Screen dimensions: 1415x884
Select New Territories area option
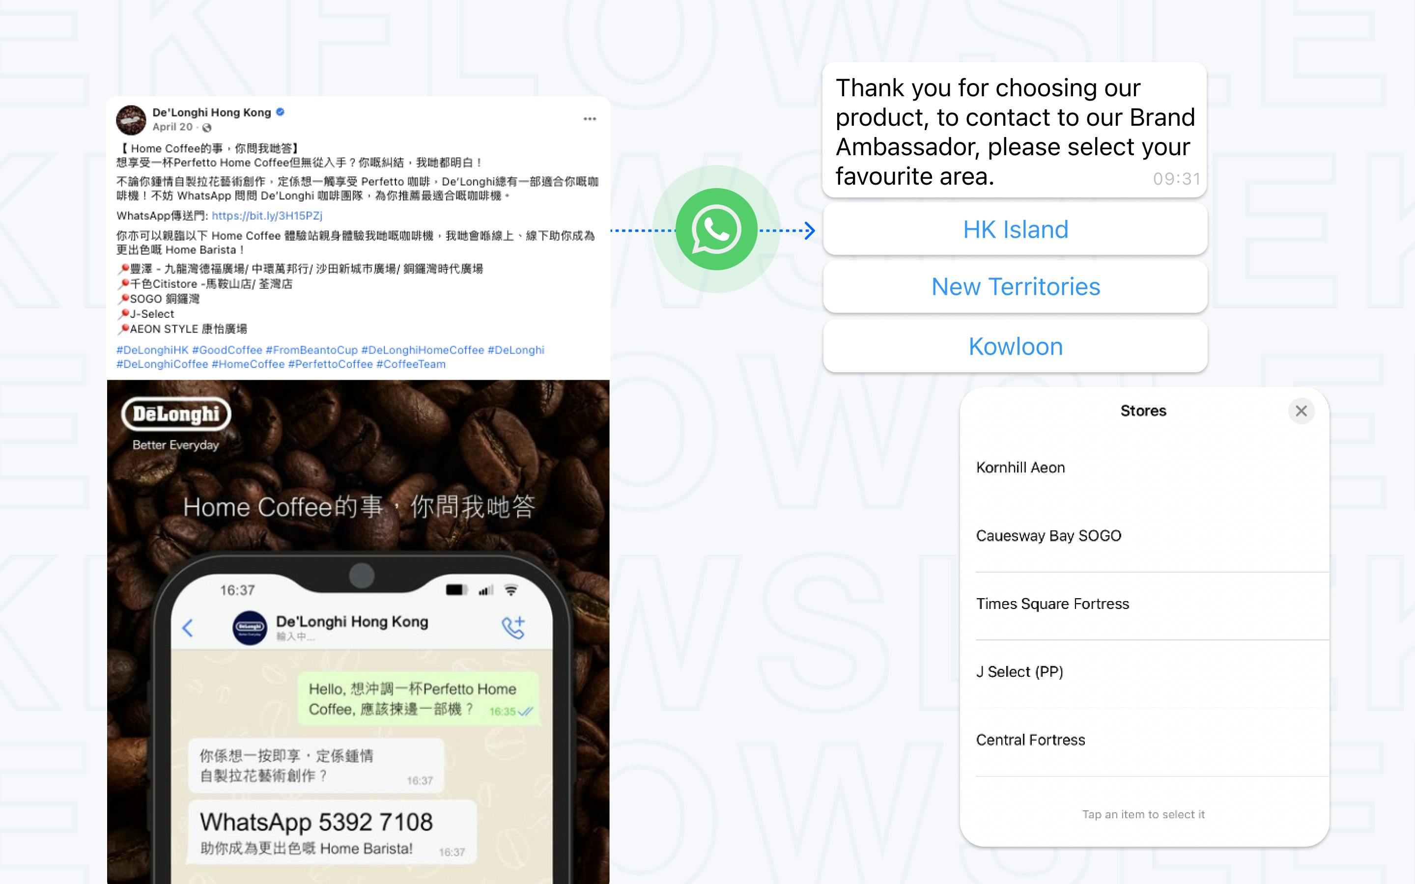[1015, 286]
